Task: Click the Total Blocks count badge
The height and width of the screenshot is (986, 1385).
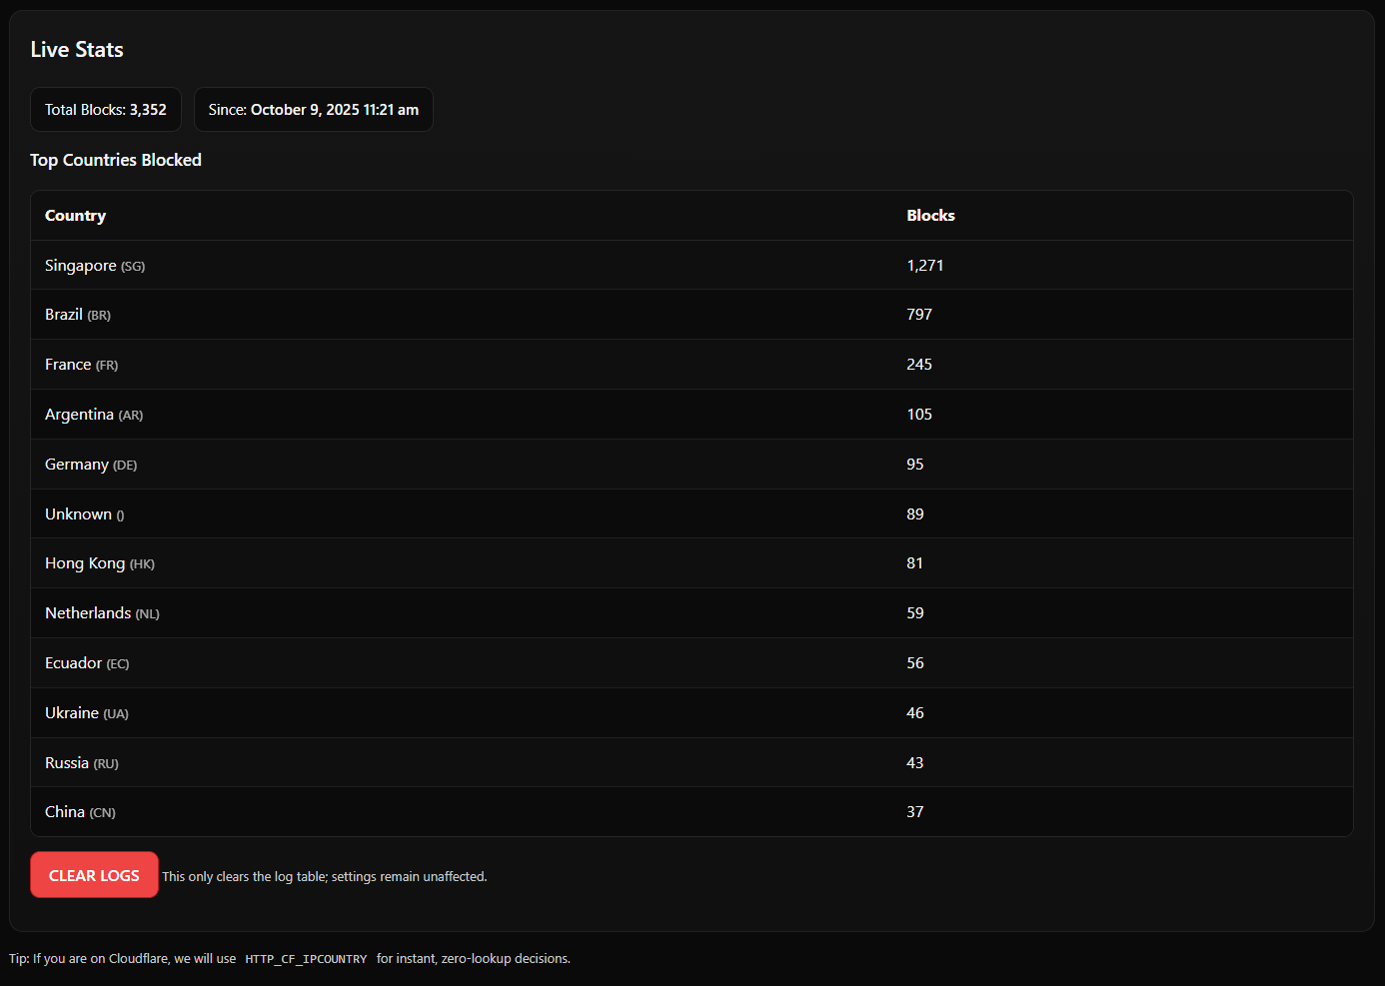Action: (106, 110)
